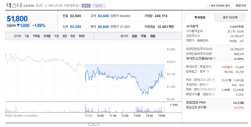Click the 동일업종 등락률 link

point(196,107)
